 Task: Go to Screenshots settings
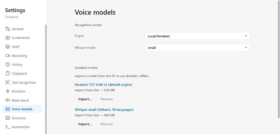[22, 38]
